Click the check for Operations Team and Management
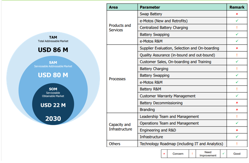Viewport: 249px width, 163px height. 237,123
